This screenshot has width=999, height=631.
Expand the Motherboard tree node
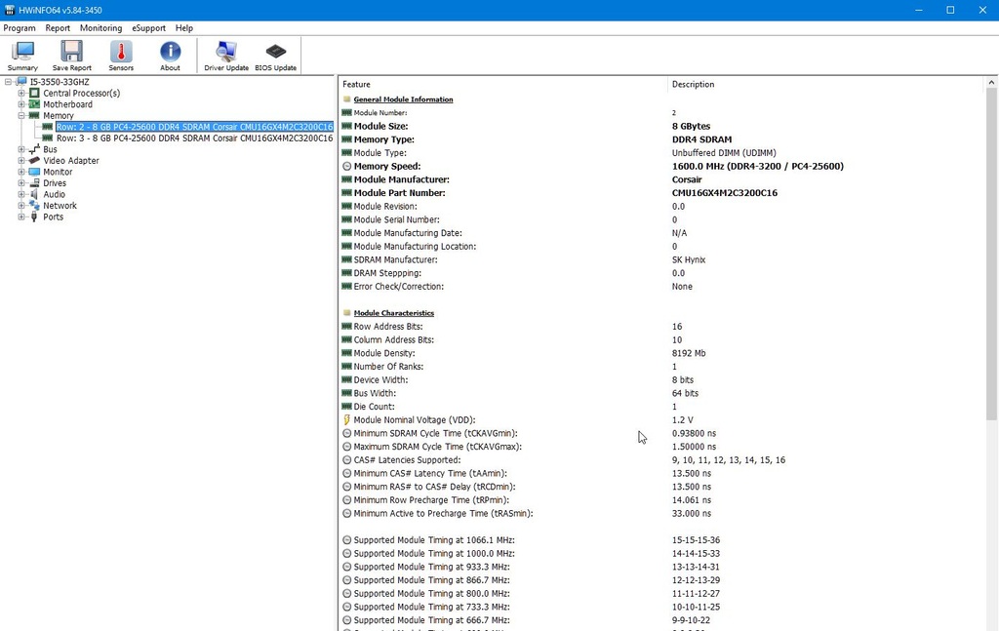tap(21, 104)
